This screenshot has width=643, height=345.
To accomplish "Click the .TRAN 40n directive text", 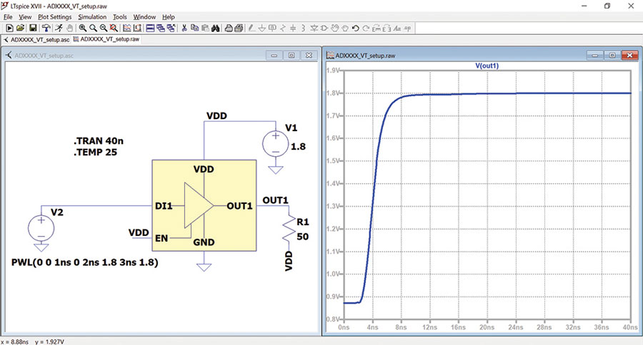I will (x=99, y=141).
